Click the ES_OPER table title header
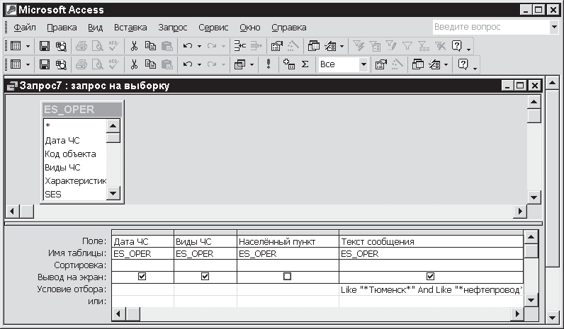564x329 pixels. (x=81, y=110)
